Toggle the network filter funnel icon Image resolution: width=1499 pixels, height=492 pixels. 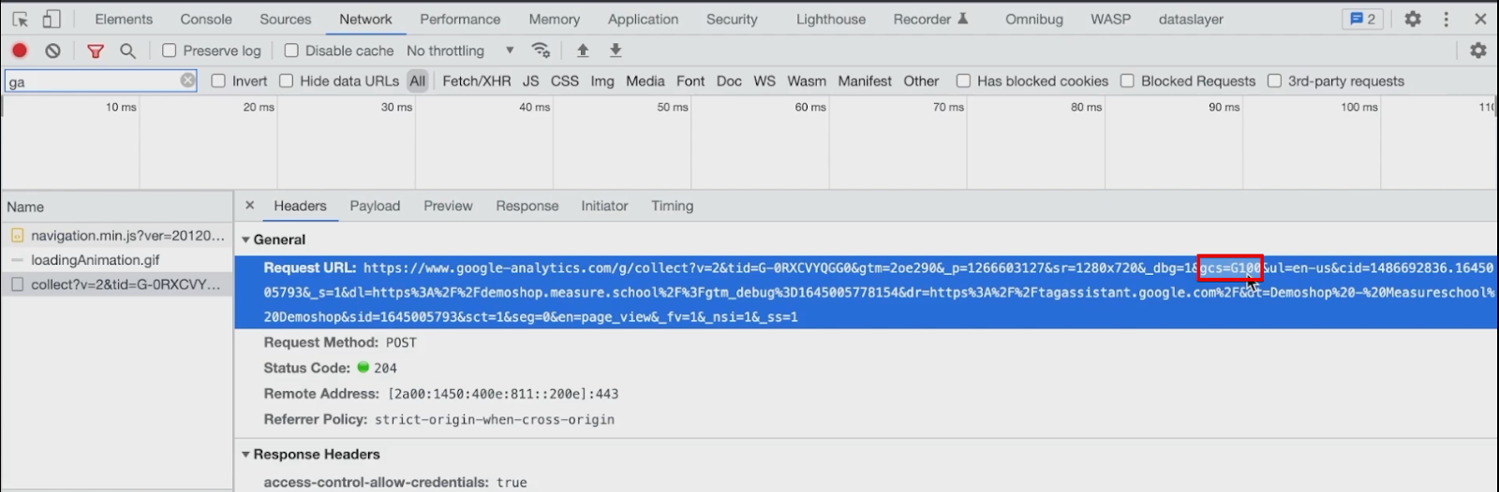(96, 51)
